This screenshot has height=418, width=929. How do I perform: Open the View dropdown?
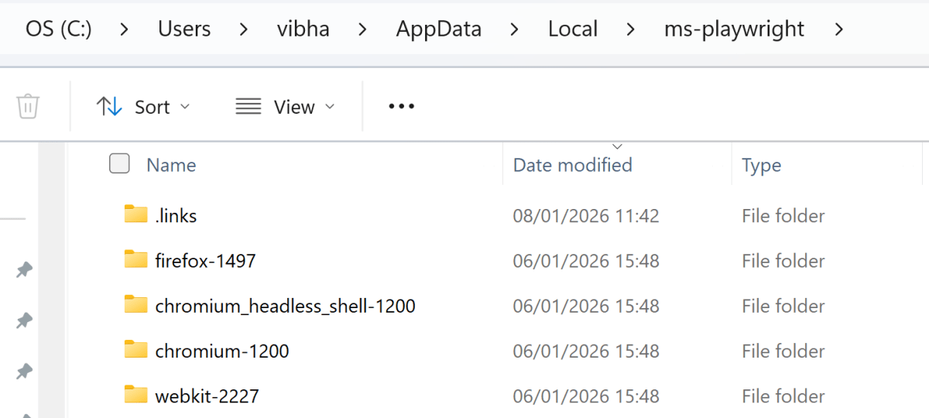[x=285, y=106]
